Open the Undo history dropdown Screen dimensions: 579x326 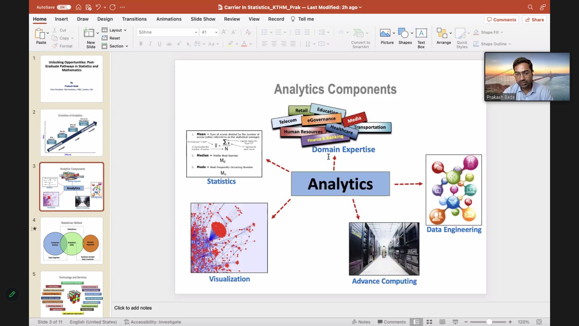point(105,7)
